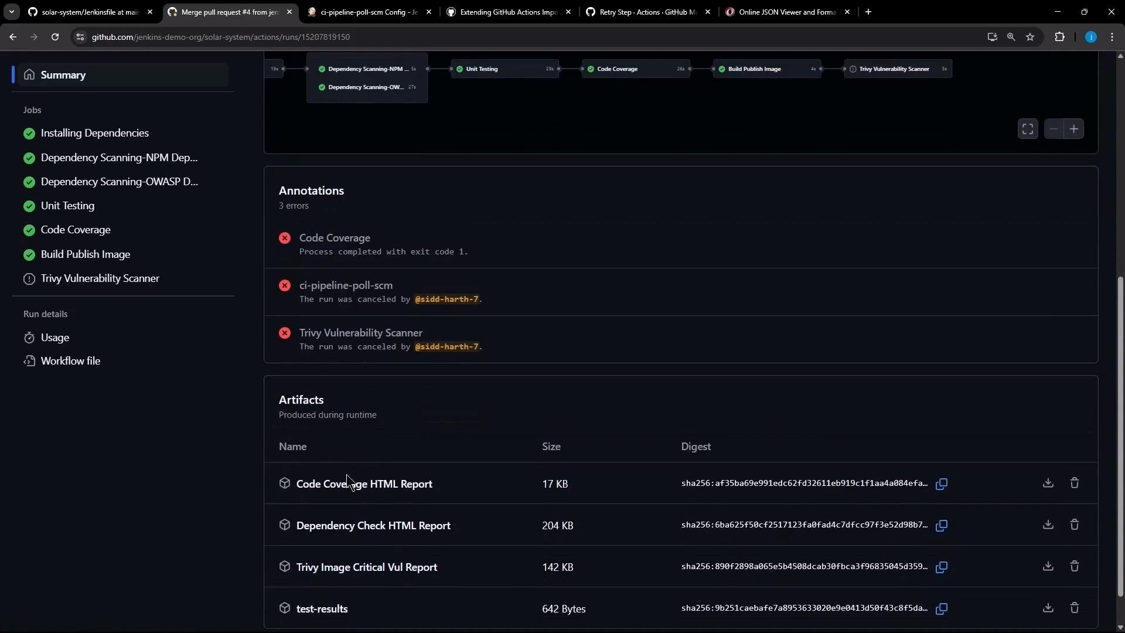
Task: Open test-results artifact link
Action: click(322, 609)
